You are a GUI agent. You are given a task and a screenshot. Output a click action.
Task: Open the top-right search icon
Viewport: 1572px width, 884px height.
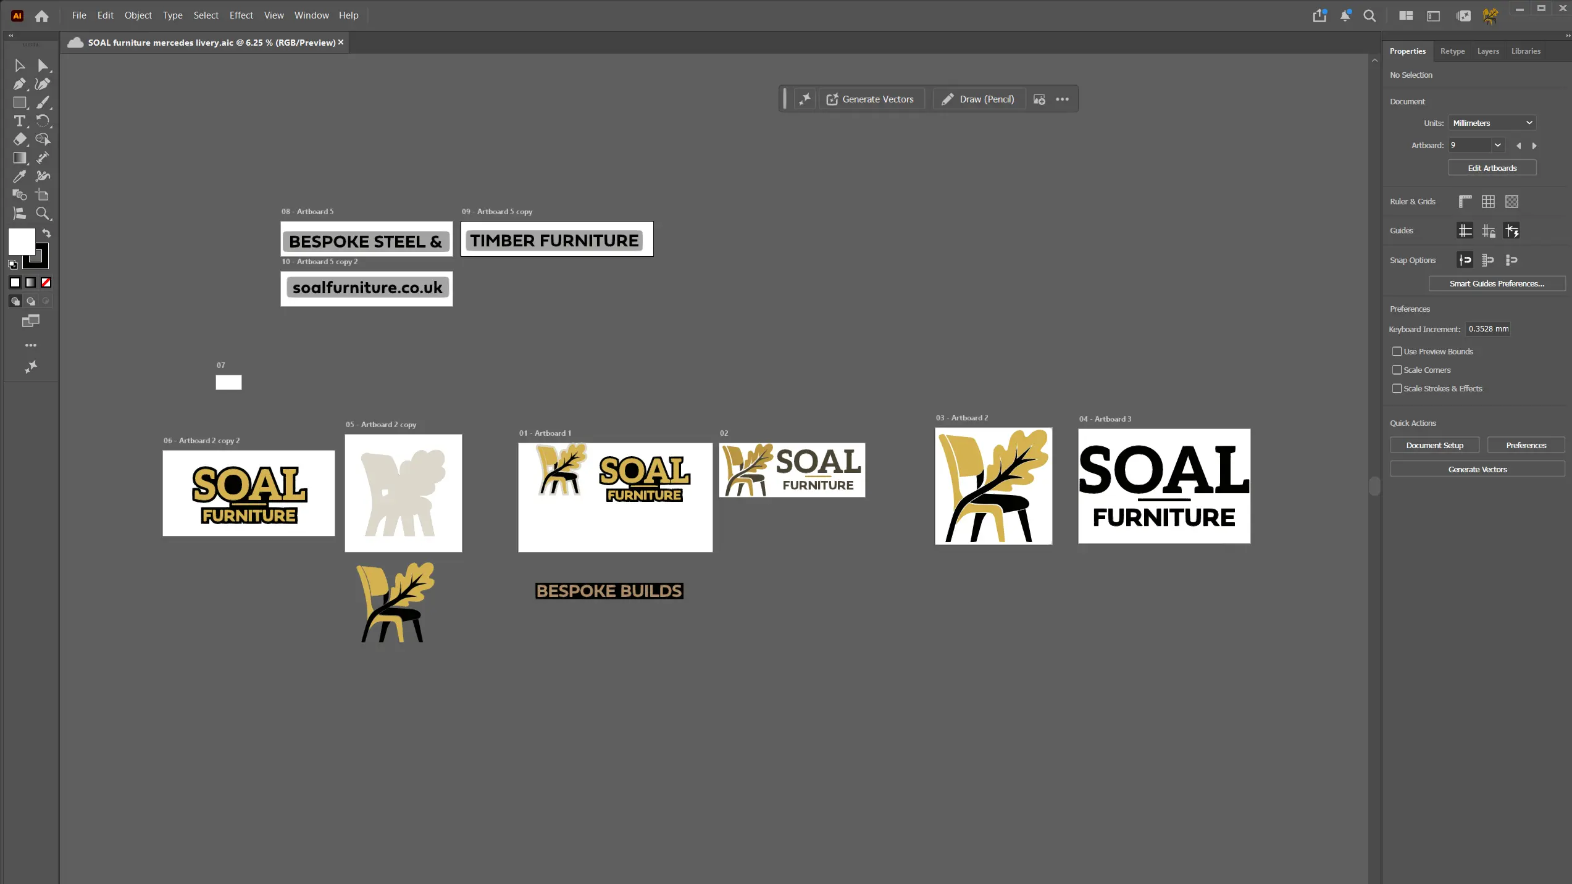point(1369,16)
